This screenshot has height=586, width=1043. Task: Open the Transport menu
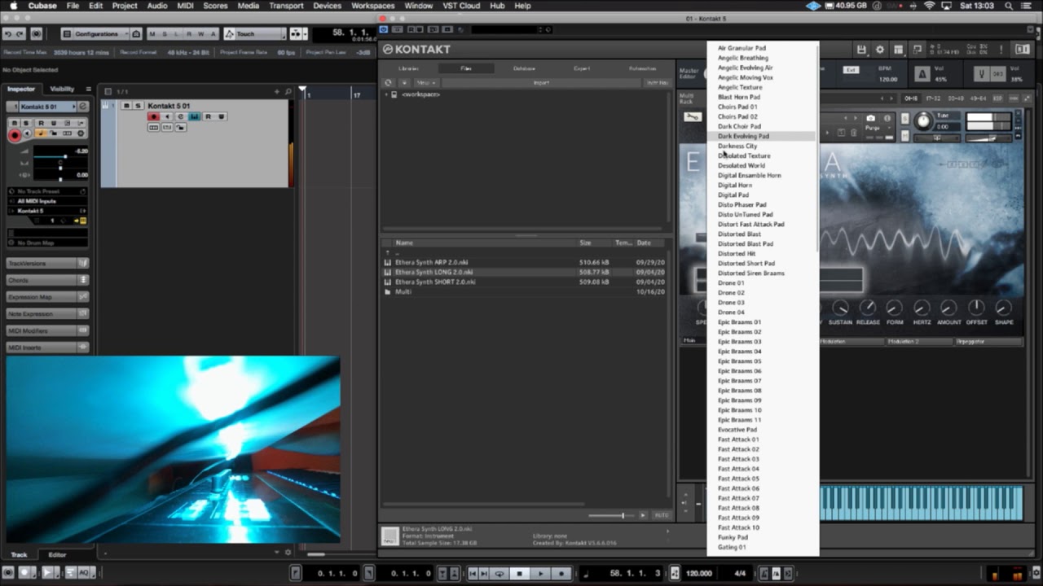pos(286,6)
